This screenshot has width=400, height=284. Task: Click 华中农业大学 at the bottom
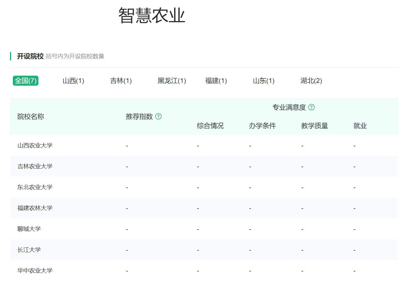tap(35, 270)
